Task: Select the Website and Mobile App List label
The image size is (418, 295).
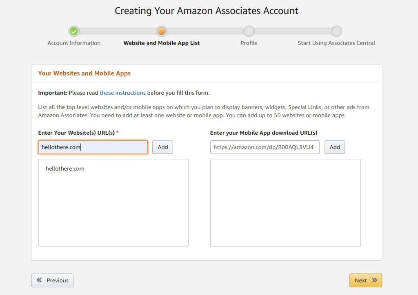Action: [x=162, y=43]
